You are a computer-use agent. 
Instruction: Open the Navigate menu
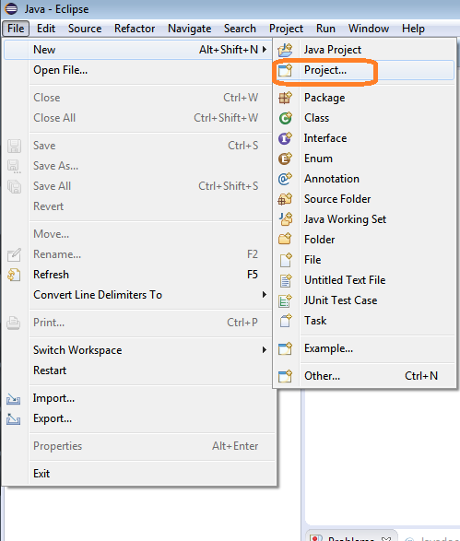click(x=190, y=29)
